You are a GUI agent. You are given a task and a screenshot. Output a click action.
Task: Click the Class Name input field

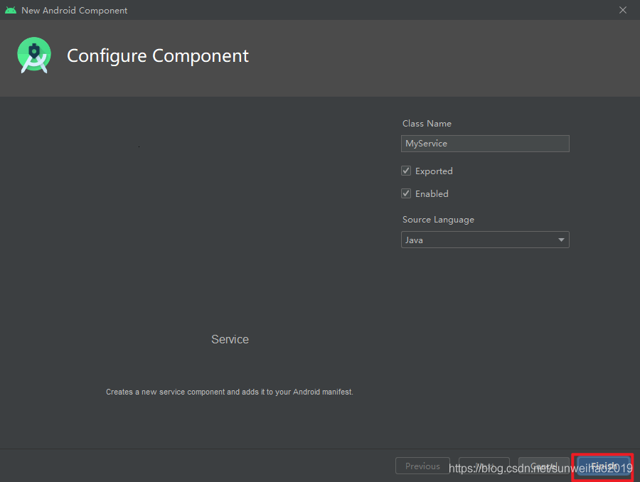[x=485, y=144]
